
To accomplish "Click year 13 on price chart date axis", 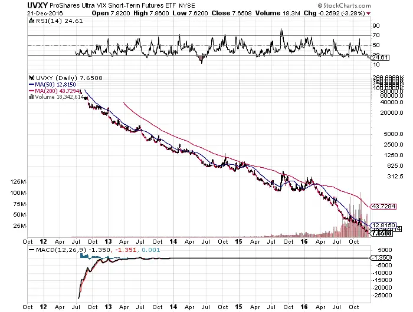I will [108, 241].
